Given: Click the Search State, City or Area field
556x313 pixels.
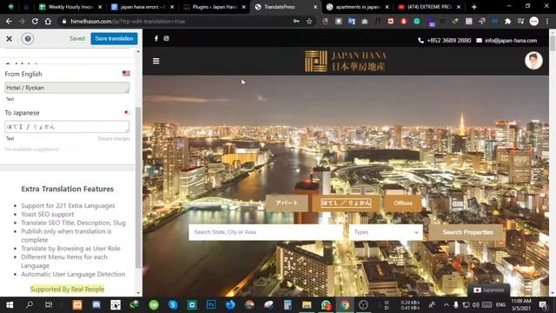Looking at the screenshot, I should 267,232.
